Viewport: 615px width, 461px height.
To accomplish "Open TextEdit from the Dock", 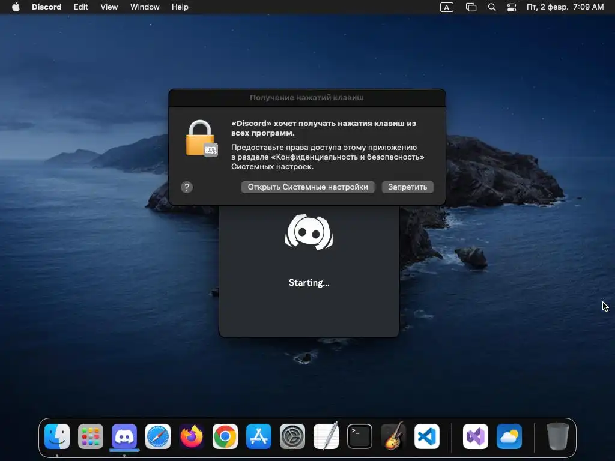I will point(326,436).
